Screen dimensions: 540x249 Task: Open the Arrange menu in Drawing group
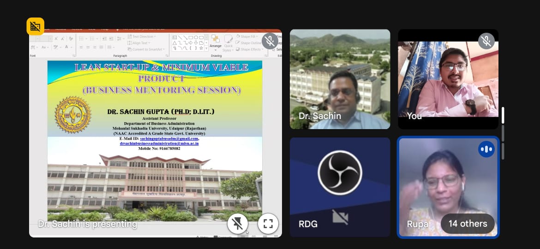click(216, 43)
